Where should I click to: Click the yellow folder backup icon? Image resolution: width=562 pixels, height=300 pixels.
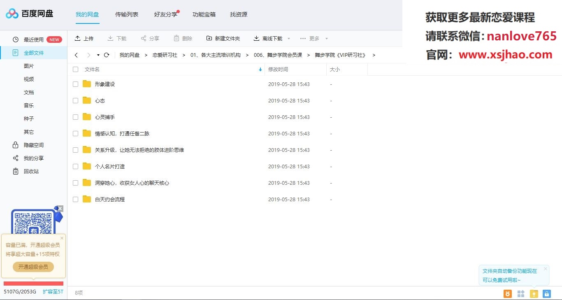coord(534,293)
